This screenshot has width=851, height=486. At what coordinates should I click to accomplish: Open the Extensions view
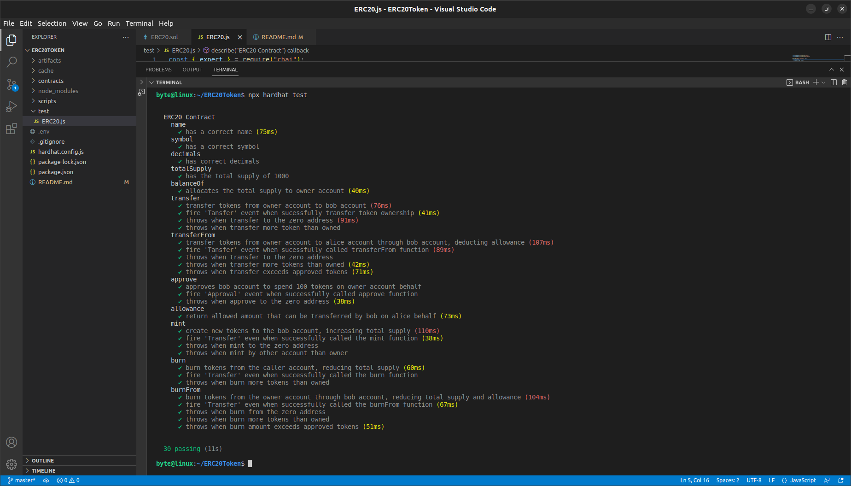coord(12,129)
